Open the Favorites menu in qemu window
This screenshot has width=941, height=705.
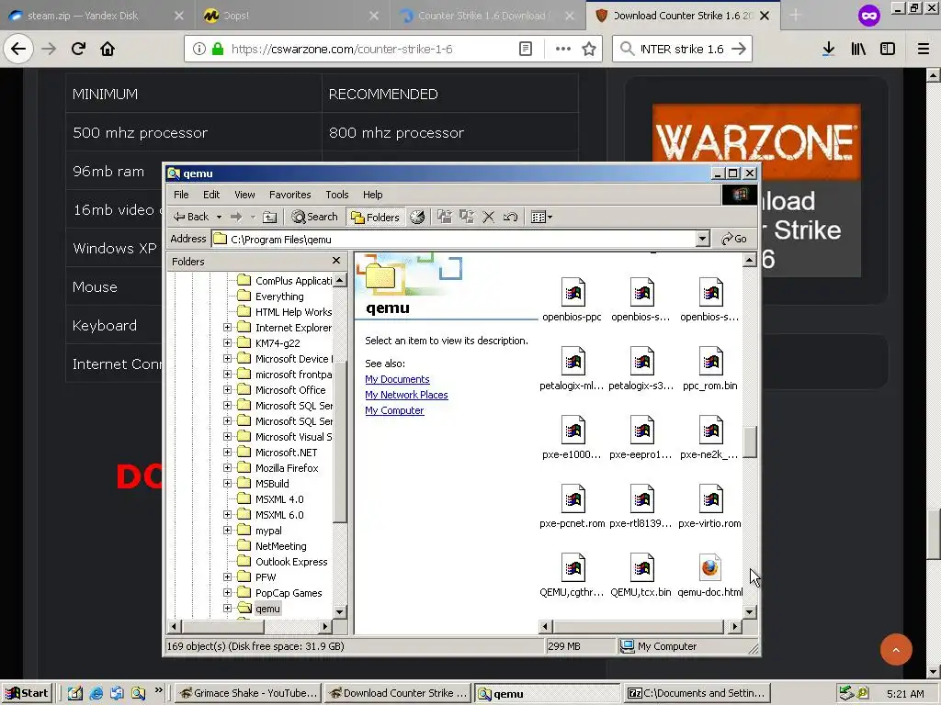tap(289, 195)
